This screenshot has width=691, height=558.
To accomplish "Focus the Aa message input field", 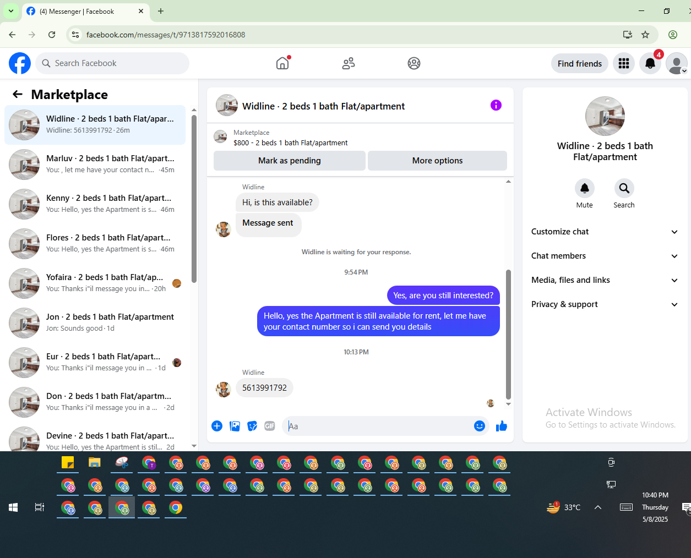I will [377, 426].
